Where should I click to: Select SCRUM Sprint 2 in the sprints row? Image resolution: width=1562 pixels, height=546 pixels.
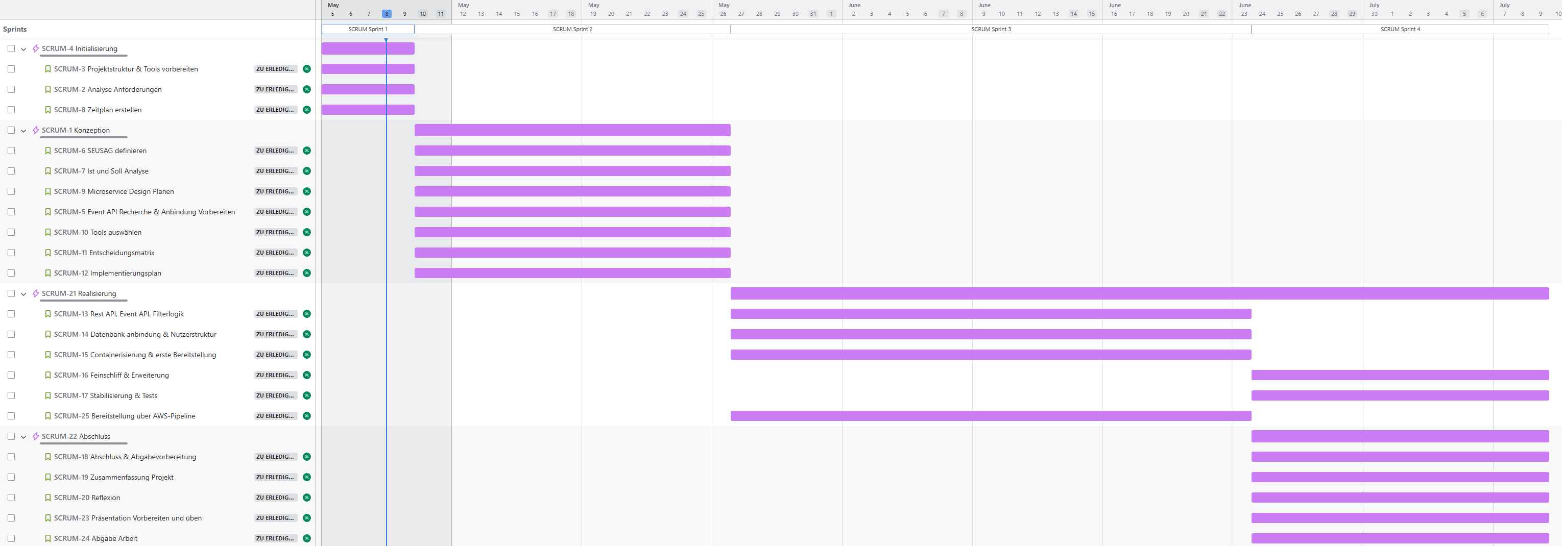[572, 29]
